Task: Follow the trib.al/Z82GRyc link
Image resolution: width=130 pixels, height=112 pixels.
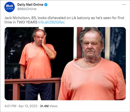Action: [x=51, y=22]
